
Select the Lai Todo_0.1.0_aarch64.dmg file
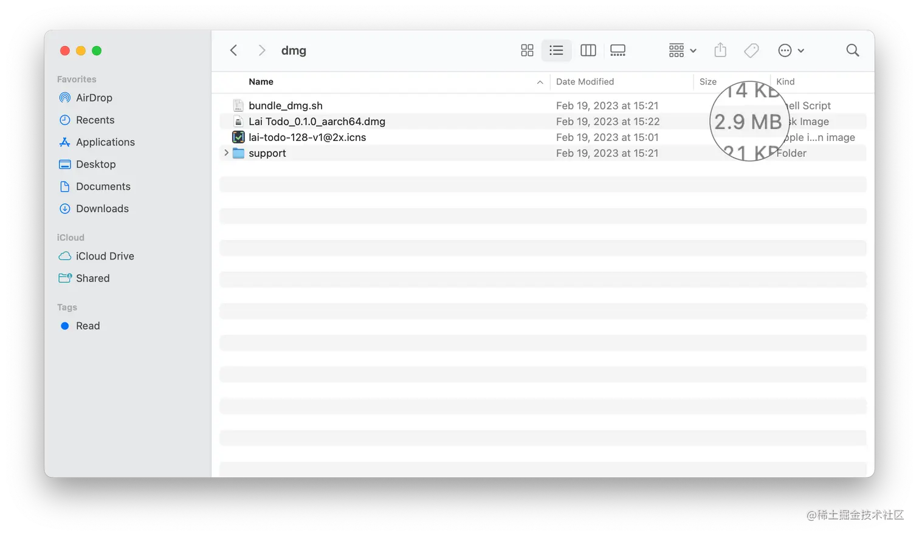pos(317,122)
